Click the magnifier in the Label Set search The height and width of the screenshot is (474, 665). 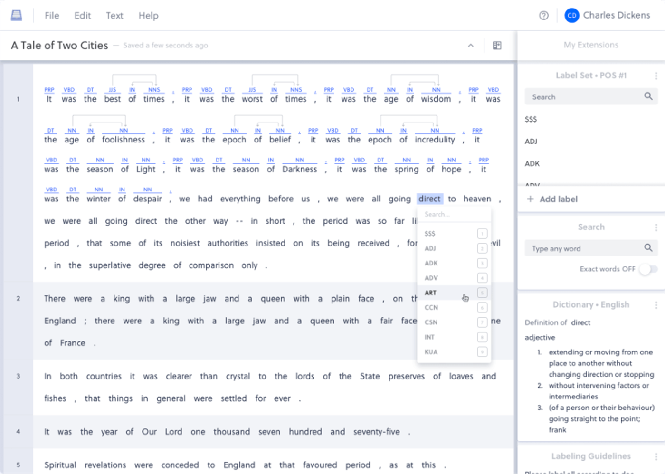pyautogui.click(x=648, y=96)
